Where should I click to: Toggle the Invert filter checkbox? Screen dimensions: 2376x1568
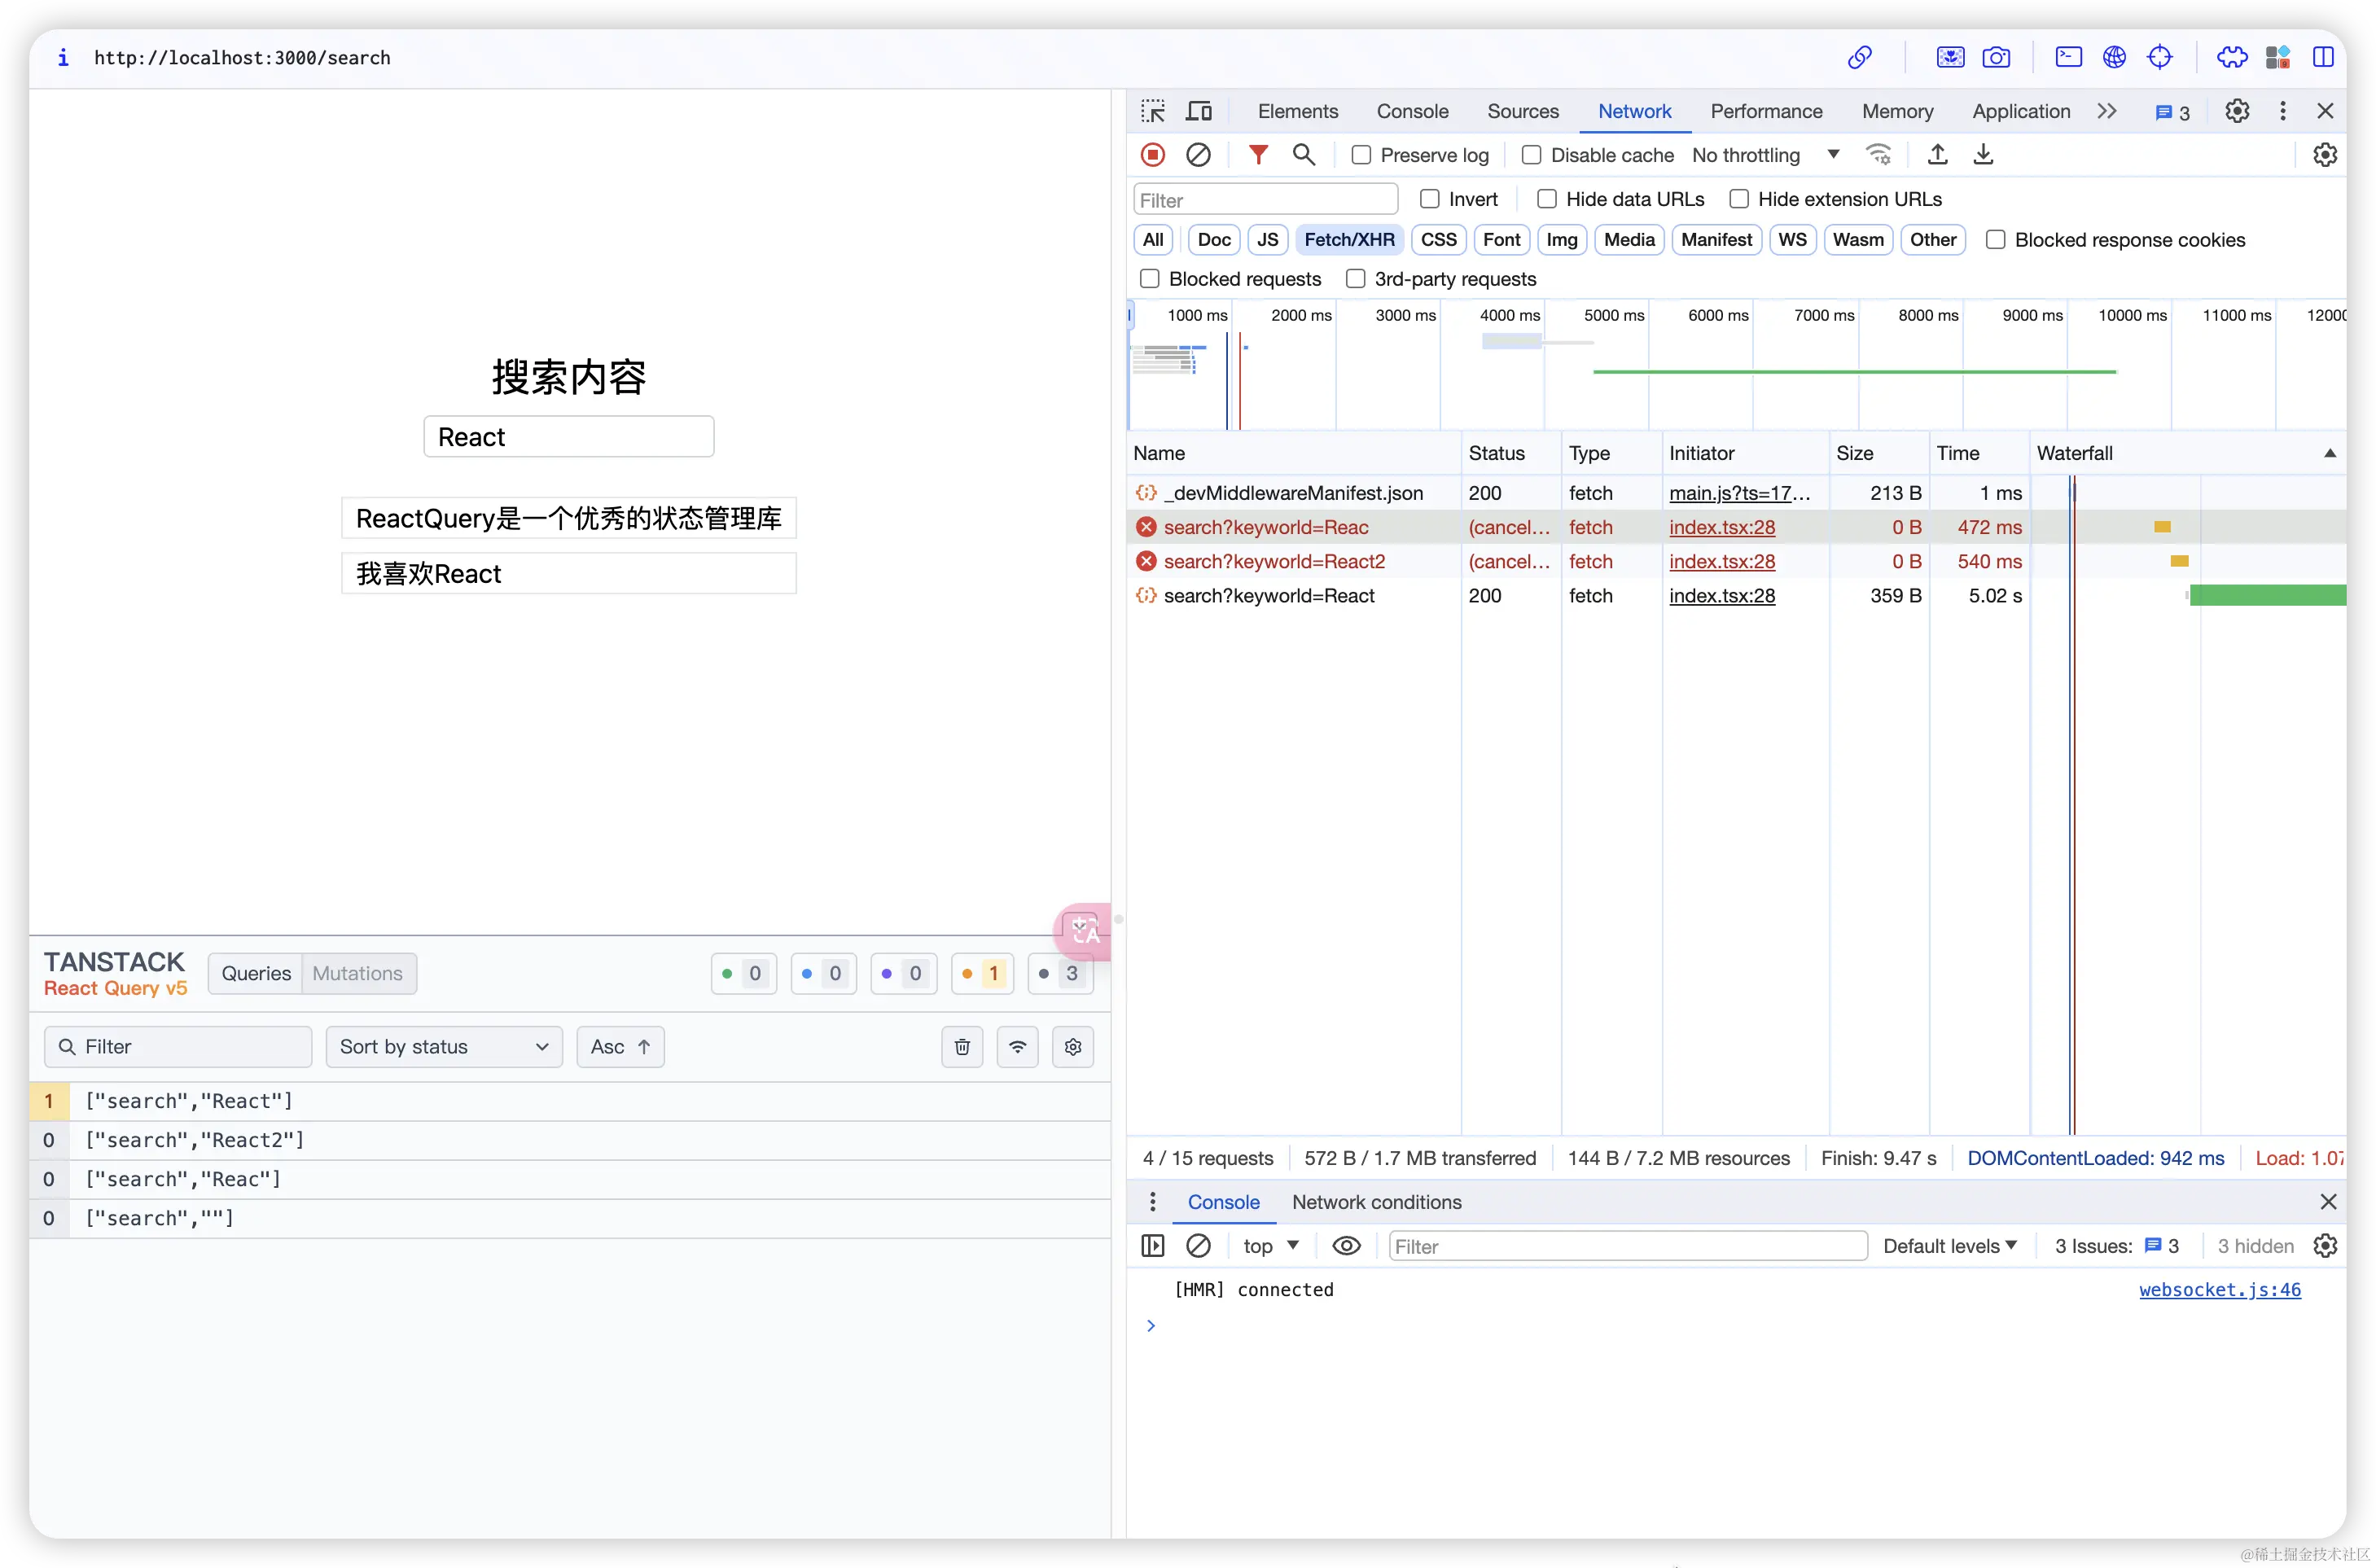pyautogui.click(x=1430, y=199)
